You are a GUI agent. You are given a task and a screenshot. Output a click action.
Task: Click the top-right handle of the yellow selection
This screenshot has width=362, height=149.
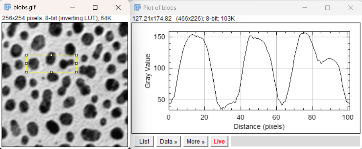(76, 55)
